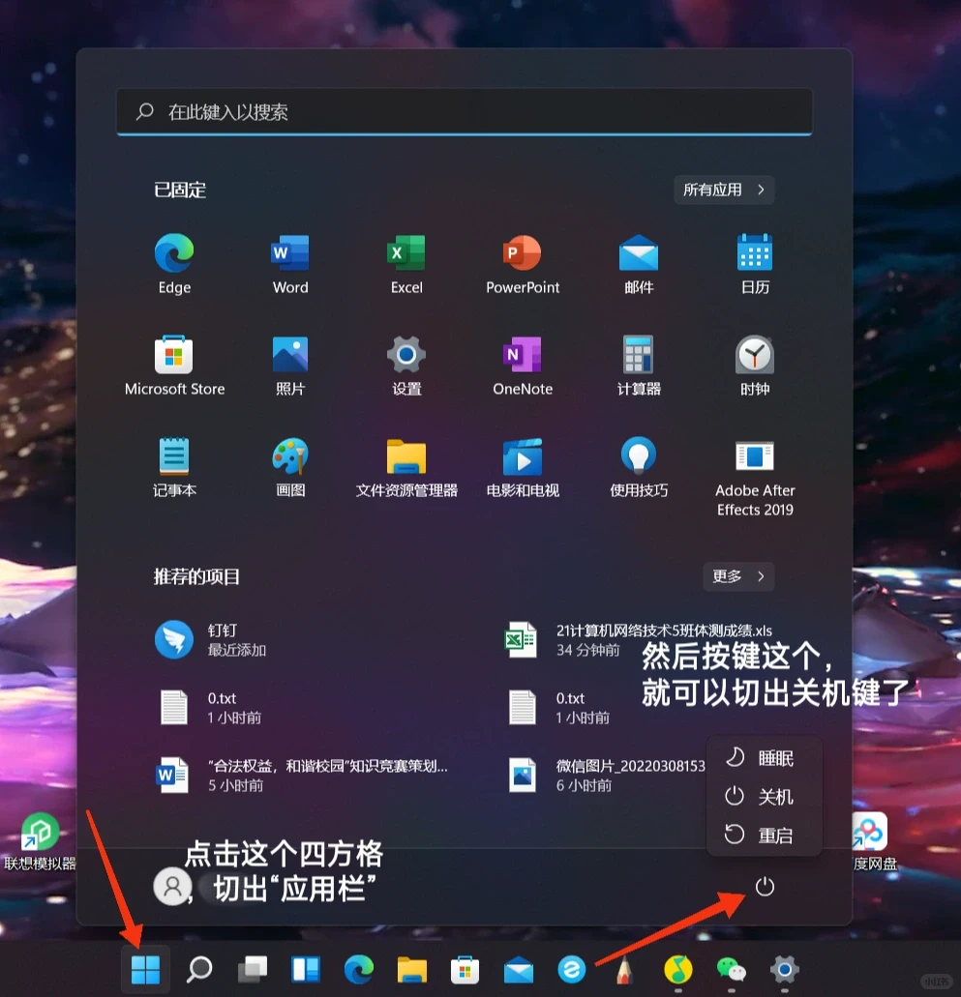Choose 关机 to shut down the PC
The image size is (961, 997).
click(764, 797)
